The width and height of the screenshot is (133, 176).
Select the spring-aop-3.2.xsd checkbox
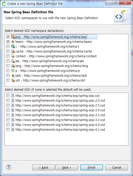[x=8, y=120]
